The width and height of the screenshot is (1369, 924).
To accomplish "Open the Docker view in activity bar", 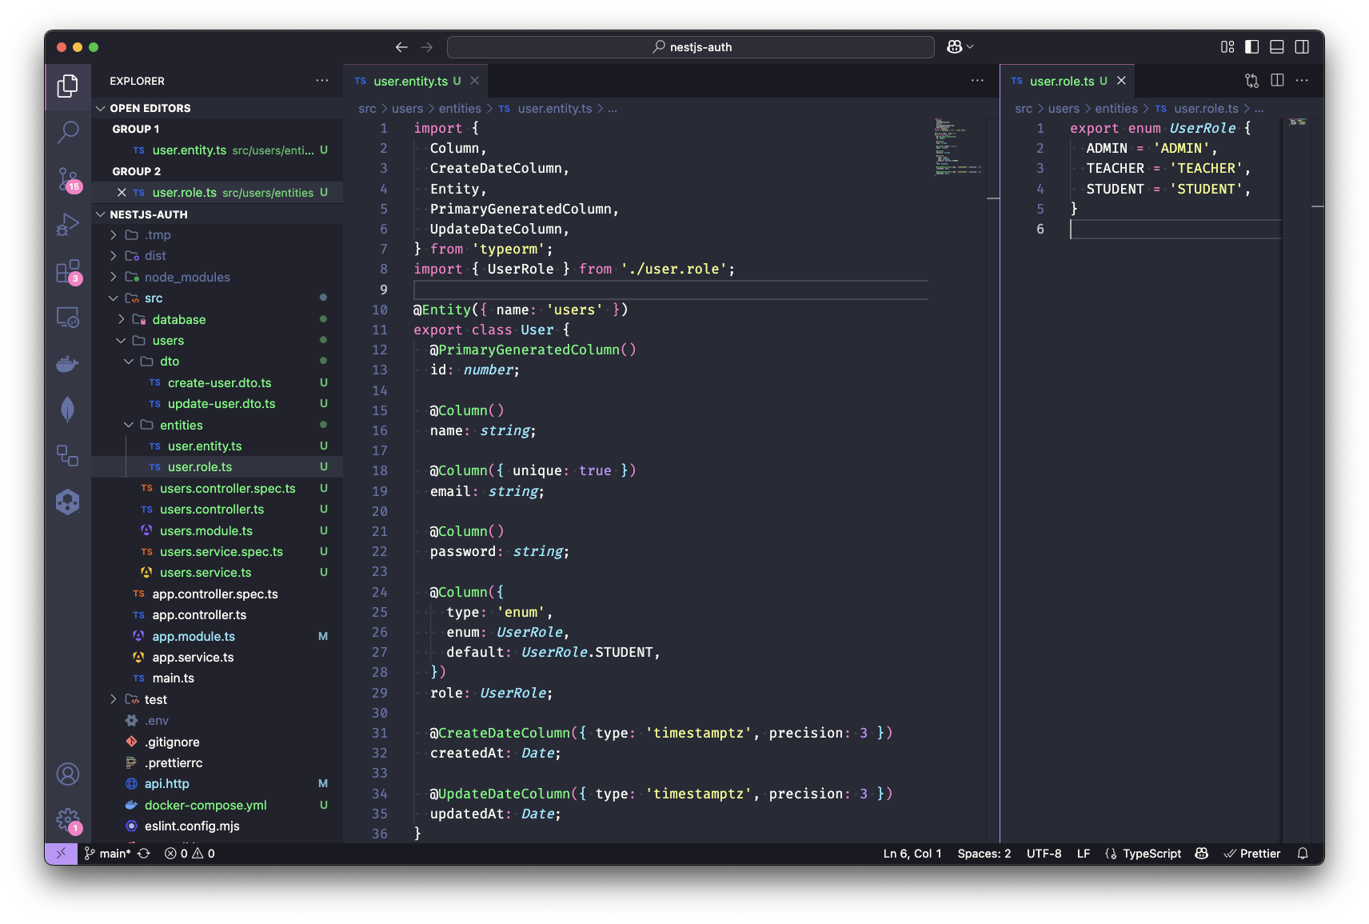I will [x=68, y=364].
